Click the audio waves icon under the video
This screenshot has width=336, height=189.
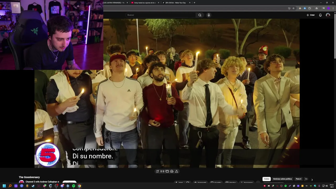(162, 171)
